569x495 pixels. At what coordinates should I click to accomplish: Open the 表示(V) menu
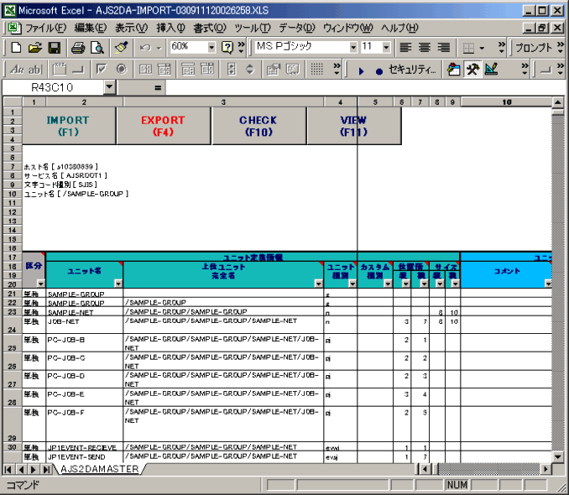(132, 28)
